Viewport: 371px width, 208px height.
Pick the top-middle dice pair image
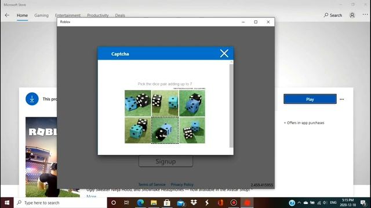[165, 103]
